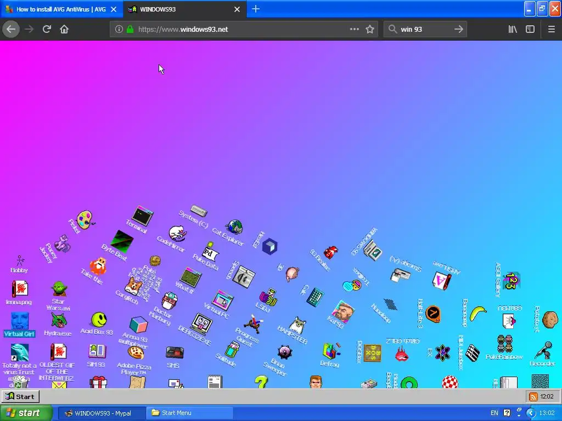Image resolution: width=562 pixels, height=421 pixels.
Task: Go to the browser home page
Action: pyautogui.click(x=64, y=29)
